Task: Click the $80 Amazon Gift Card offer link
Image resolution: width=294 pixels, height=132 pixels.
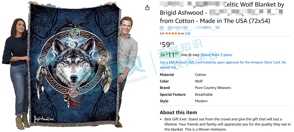Action: 223,65
